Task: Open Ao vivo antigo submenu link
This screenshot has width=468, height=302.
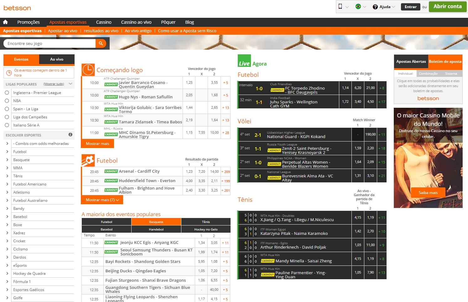Action: [x=138, y=31]
